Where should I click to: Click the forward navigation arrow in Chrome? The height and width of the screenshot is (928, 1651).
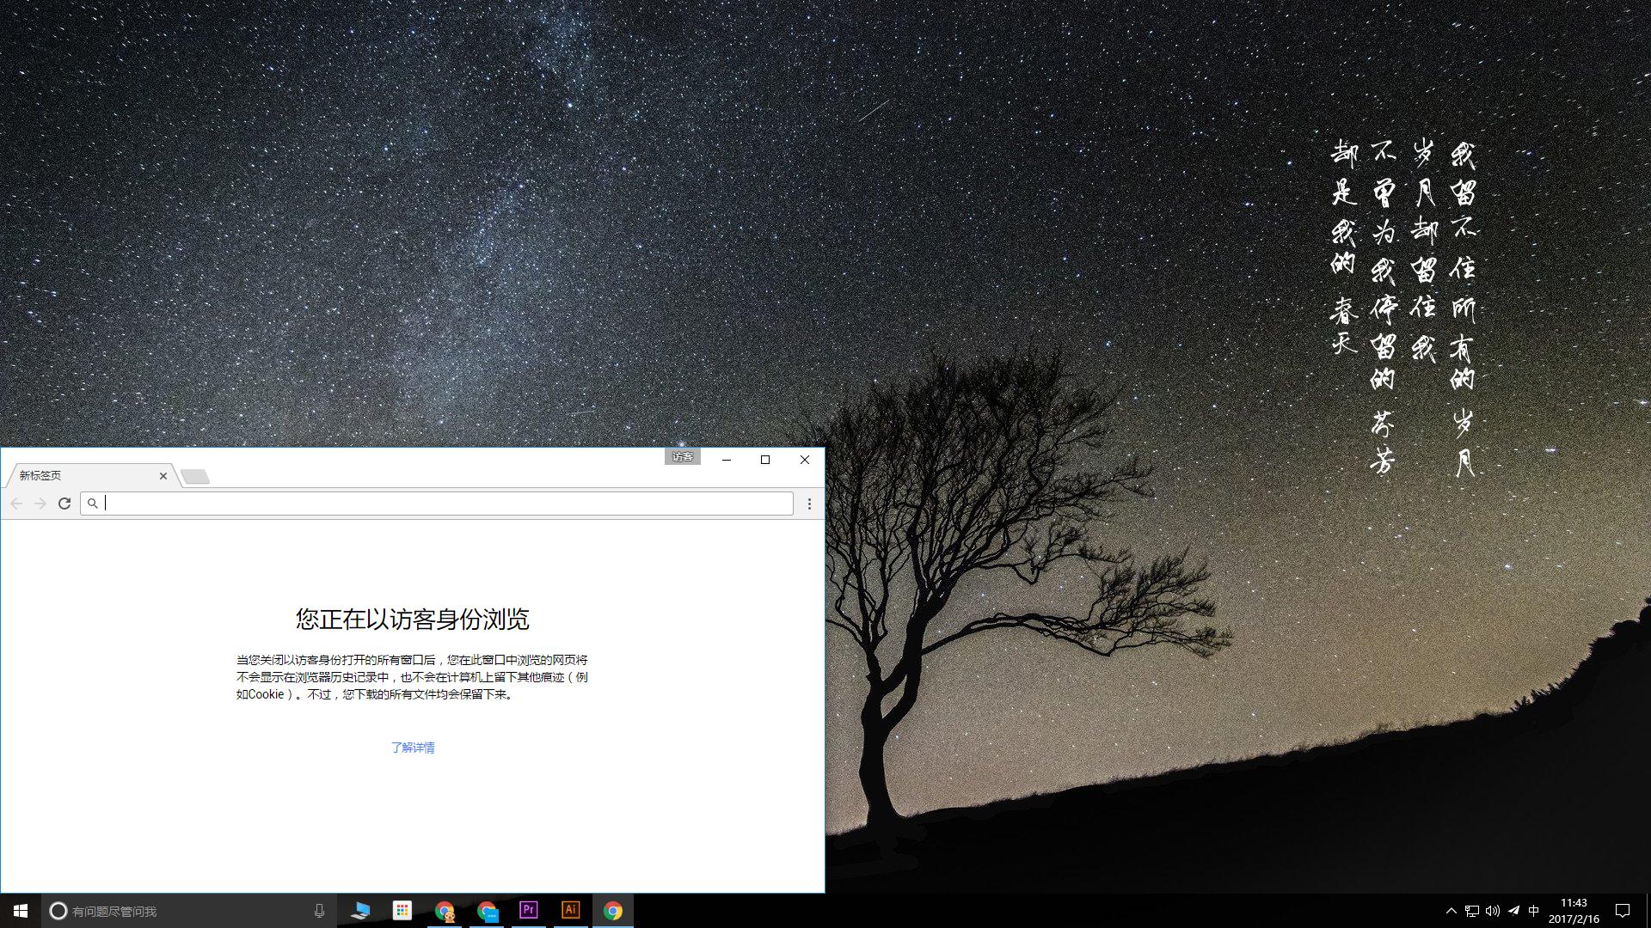[x=40, y=504]
